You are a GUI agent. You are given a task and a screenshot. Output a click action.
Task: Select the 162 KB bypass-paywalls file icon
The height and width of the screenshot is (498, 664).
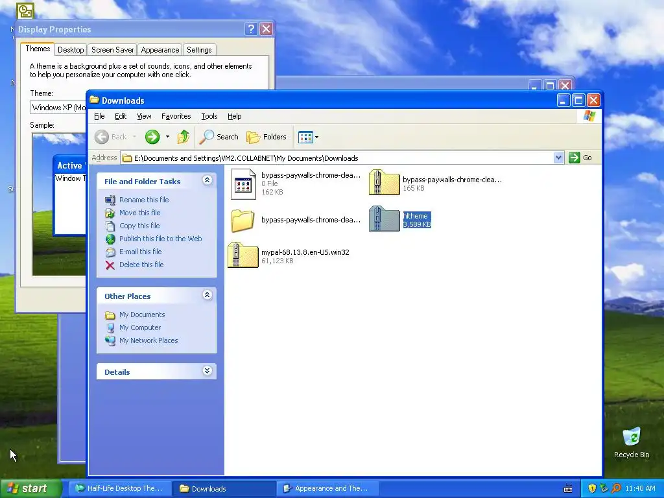pyautogui.click(x=243, y=184)
